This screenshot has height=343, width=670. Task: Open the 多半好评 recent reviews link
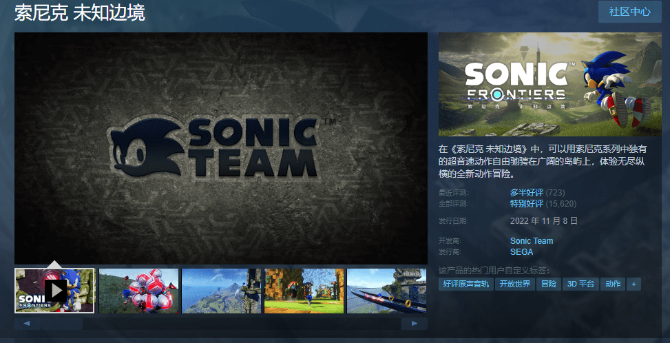[x=526, y=193]
